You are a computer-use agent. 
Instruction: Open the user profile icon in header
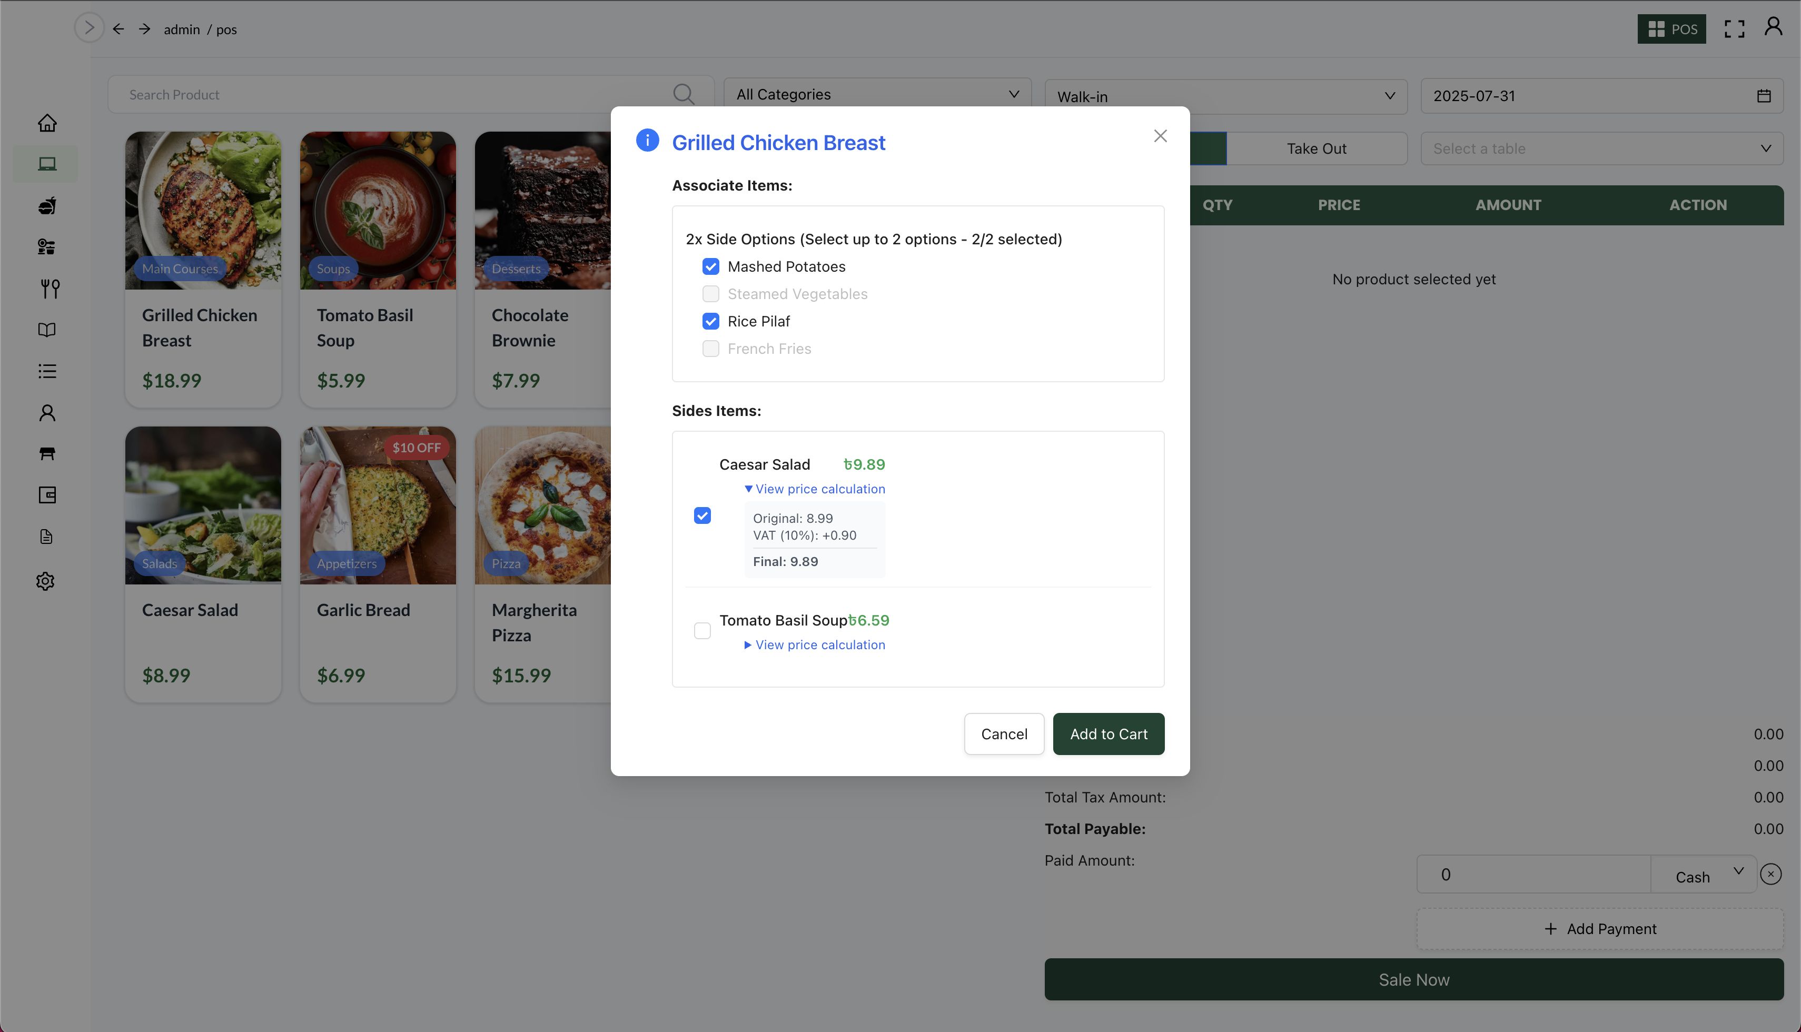tap(1773, 27)
